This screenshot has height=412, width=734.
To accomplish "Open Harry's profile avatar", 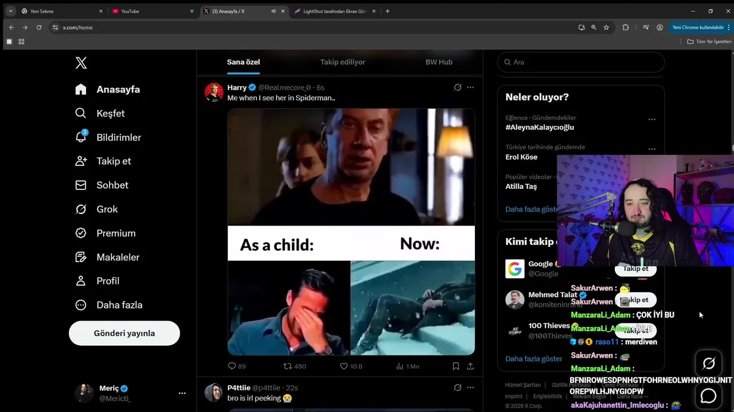I will pyautogui.click(x=214, y=92).
